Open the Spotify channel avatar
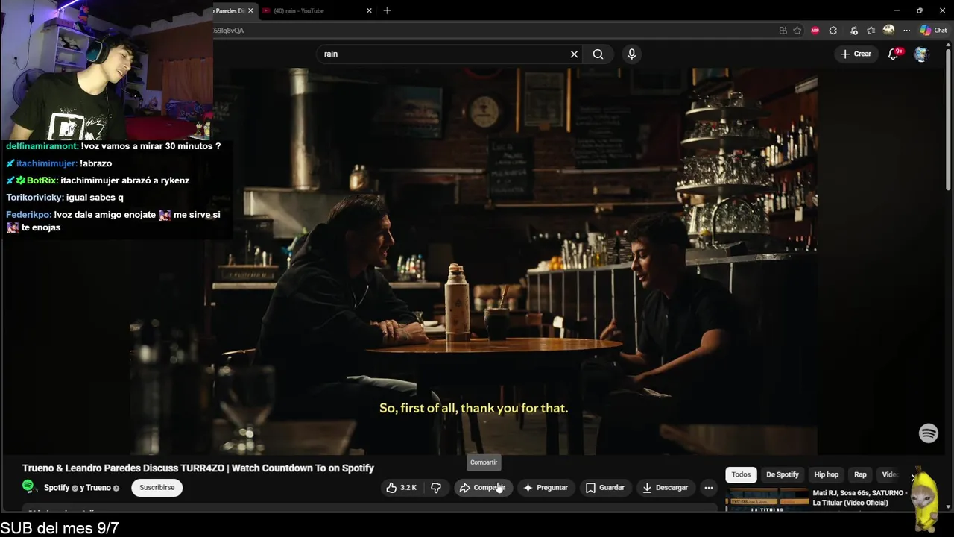 (x=28, y=487)
